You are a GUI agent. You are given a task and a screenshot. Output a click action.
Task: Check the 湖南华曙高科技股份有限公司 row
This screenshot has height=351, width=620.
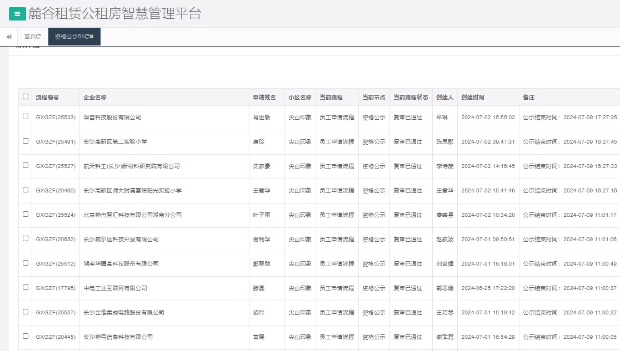point(25,263)
